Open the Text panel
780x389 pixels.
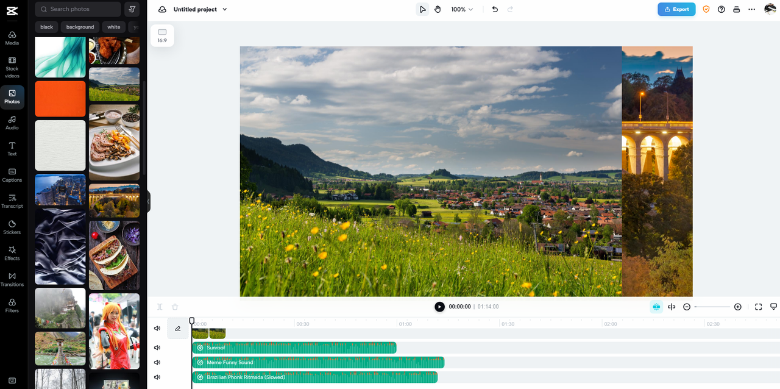coord(12,149)
